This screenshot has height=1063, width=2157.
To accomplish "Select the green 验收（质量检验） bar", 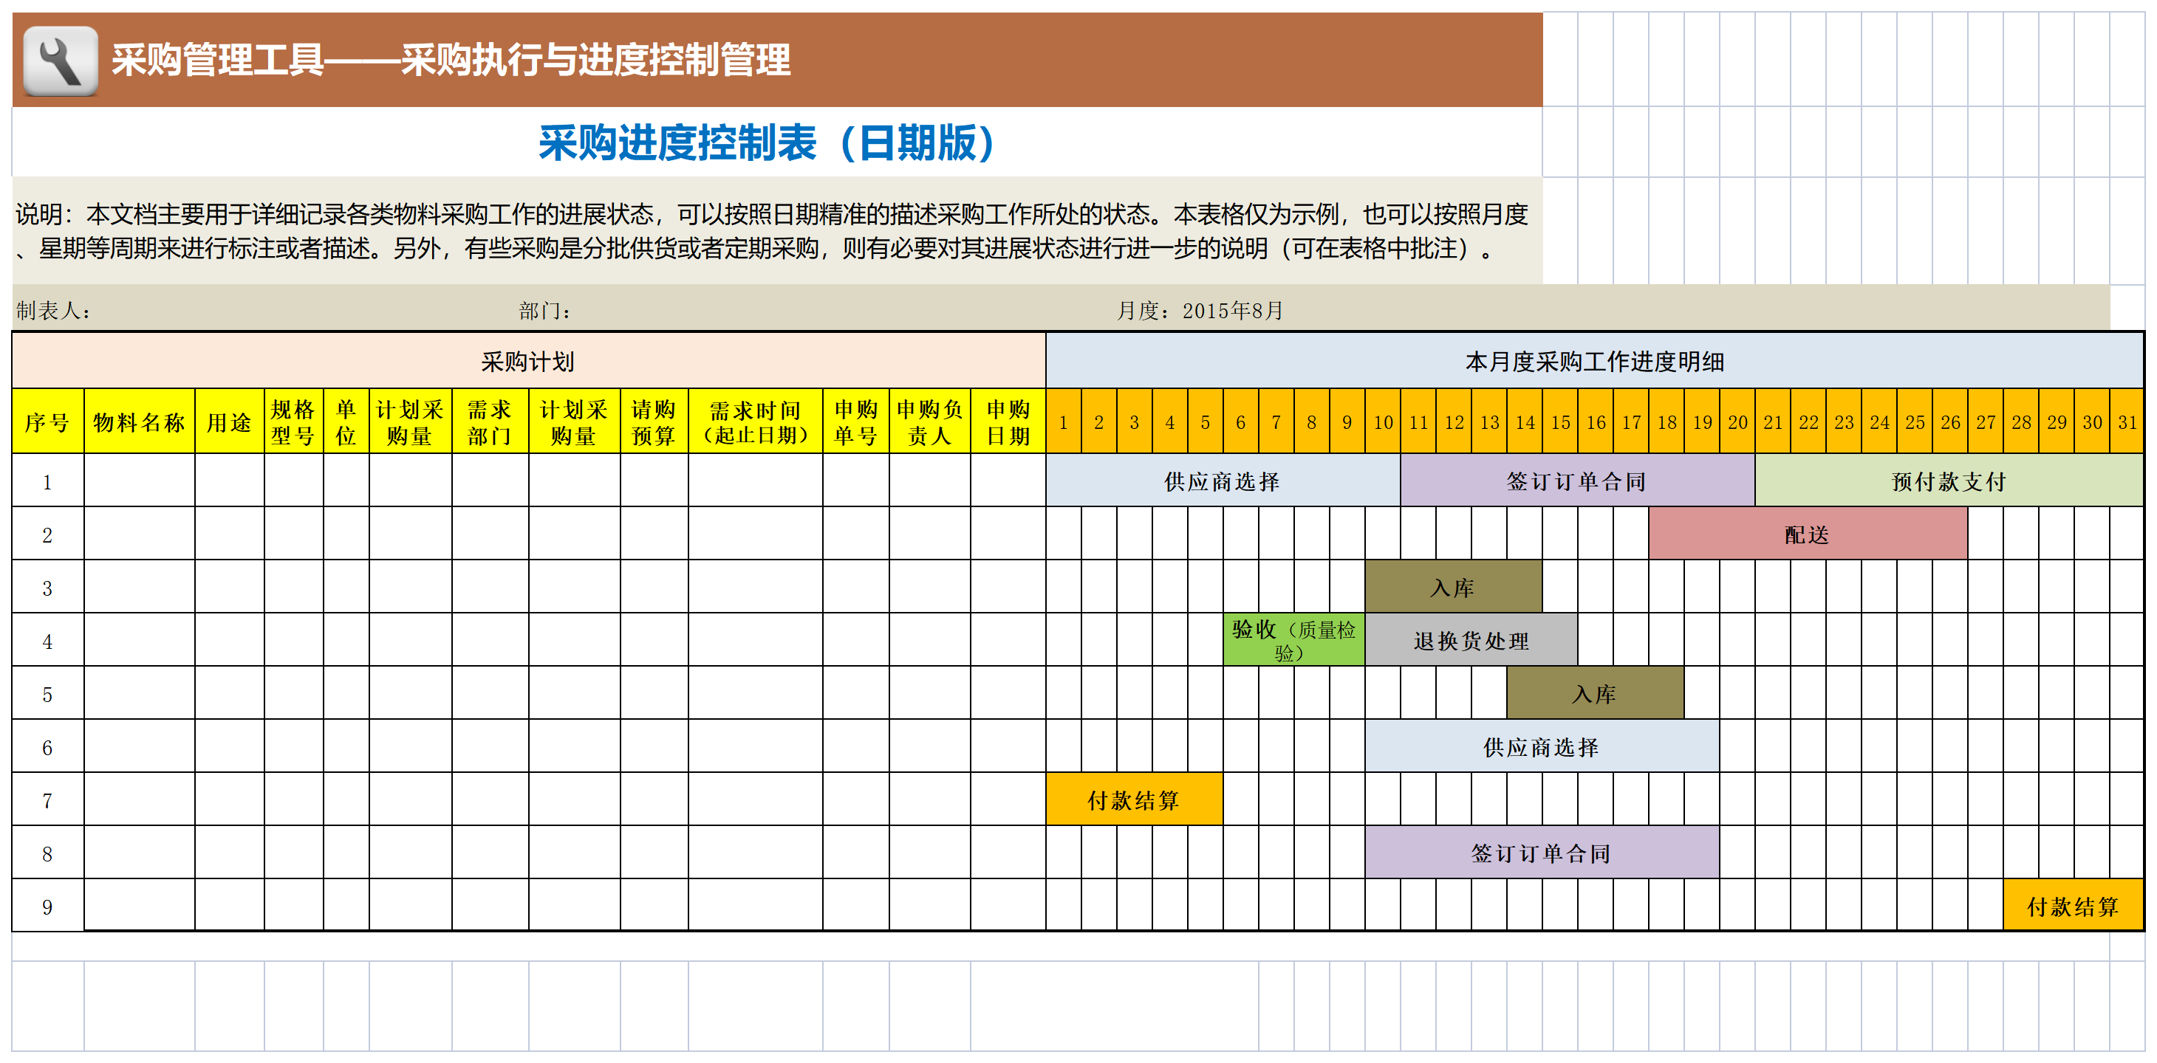I will click(1293, 640).
